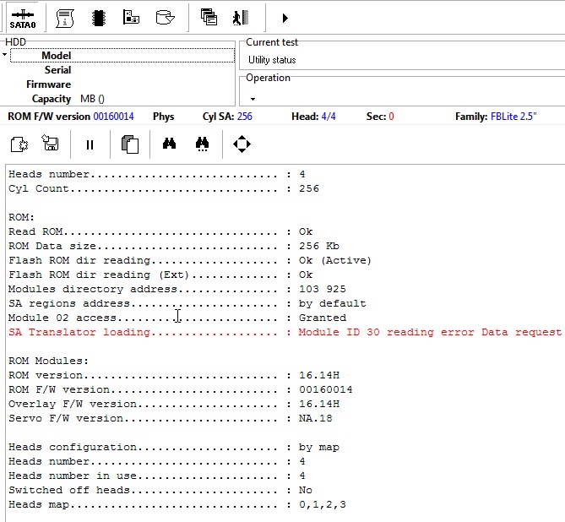The height and width of the screenshot is (522, 565).
Task: Click the Heads configuration by map line
Action: (174, 447)
